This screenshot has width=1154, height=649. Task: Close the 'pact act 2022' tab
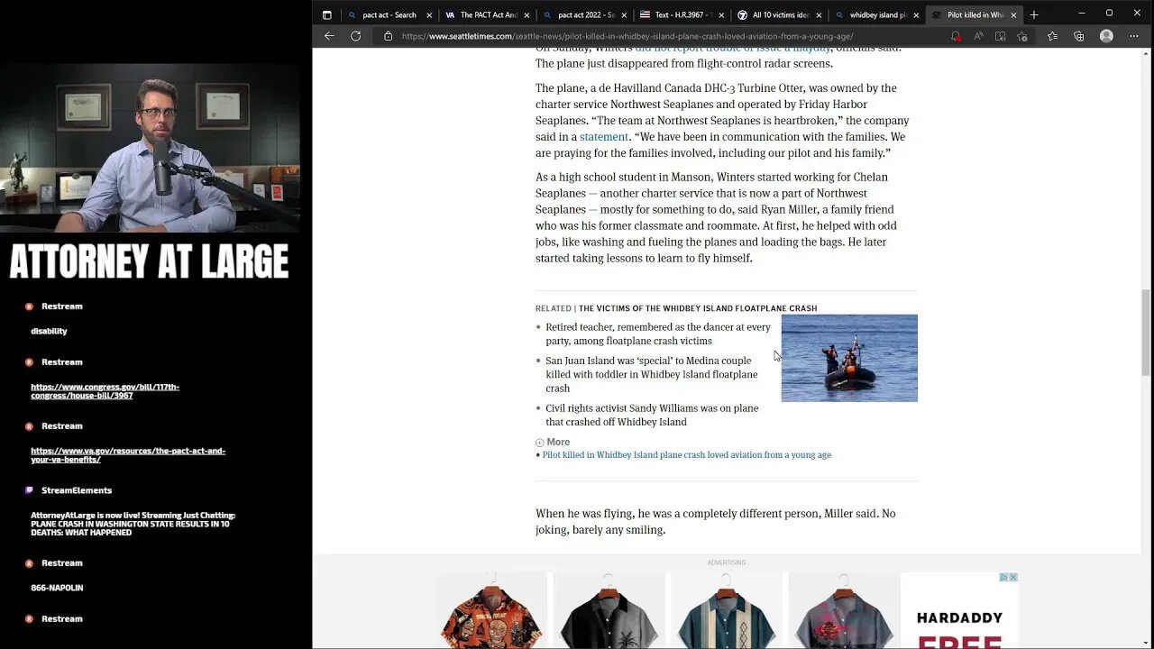624,15
